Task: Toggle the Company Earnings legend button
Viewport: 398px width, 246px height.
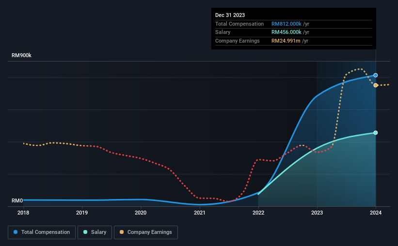Action: click(x=146, y=232)
